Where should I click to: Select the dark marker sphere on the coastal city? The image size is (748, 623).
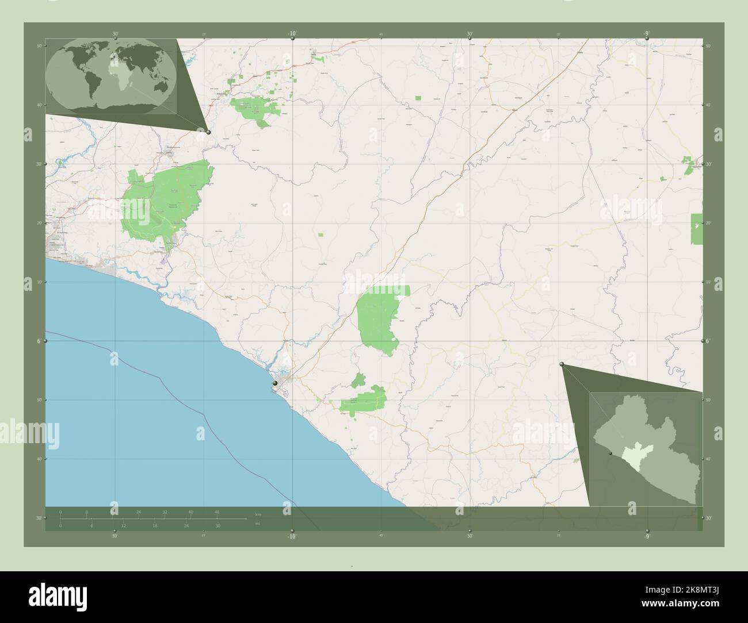tap(275, 383)
